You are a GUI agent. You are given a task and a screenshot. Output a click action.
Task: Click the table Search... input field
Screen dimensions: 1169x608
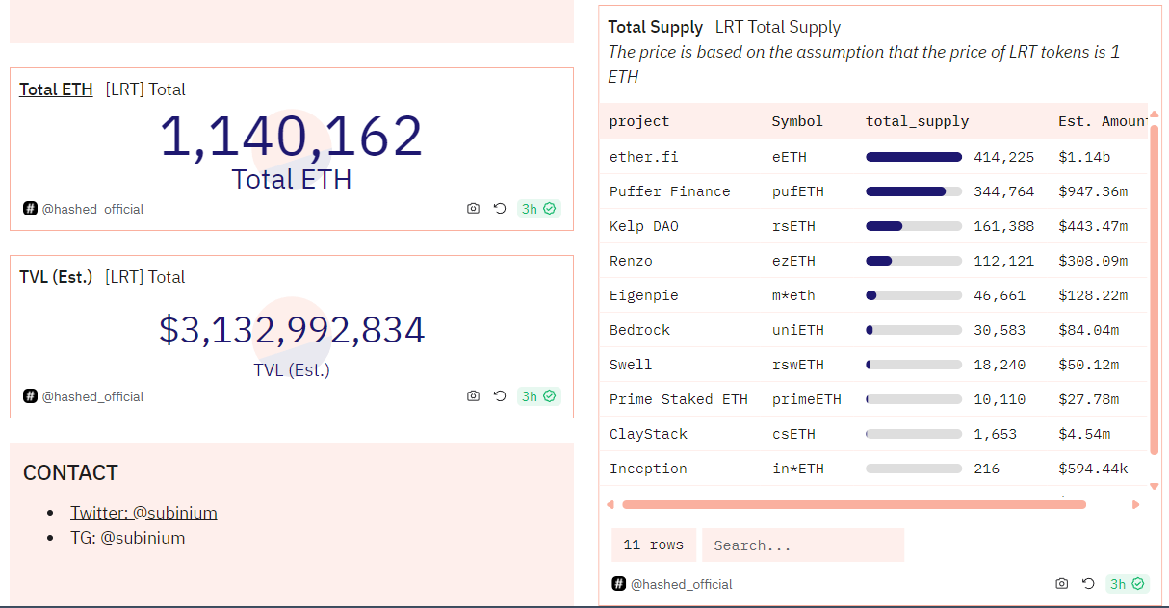click(803, 545)
